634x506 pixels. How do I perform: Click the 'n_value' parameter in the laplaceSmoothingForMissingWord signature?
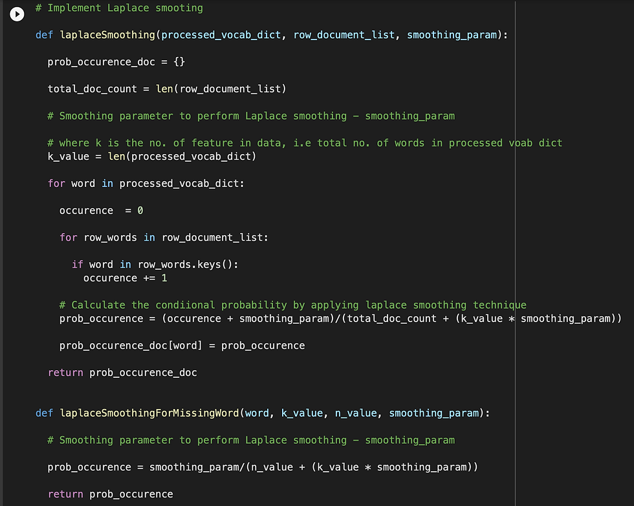[356, 413]
